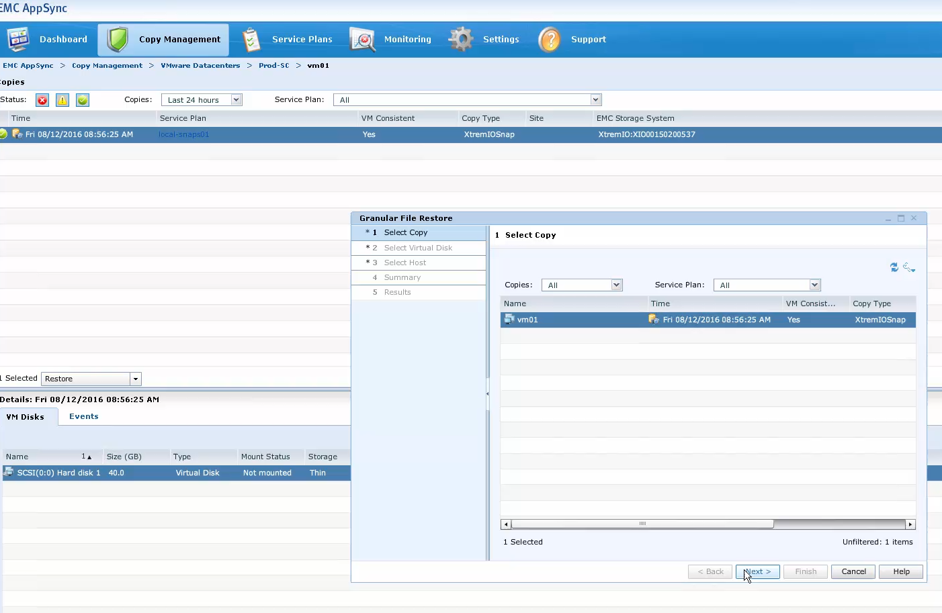The image size is (942, 613).
Task: Maximize the Granular File Restore dialog
Action: coord(901,218)
